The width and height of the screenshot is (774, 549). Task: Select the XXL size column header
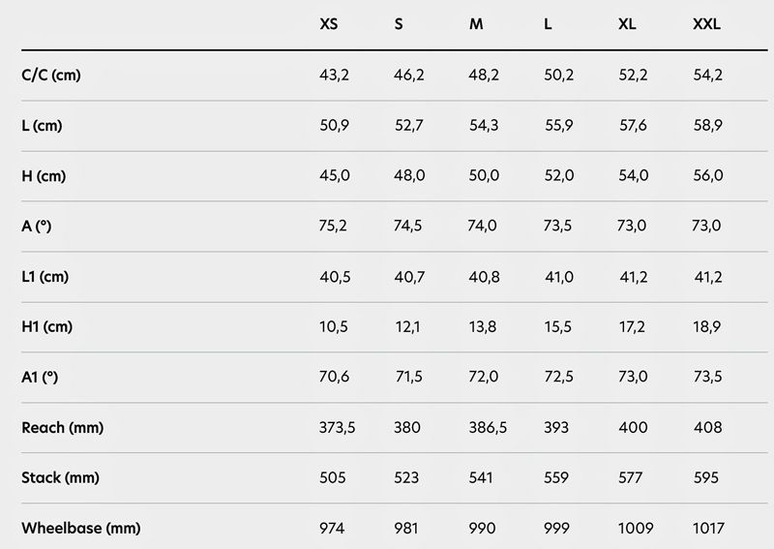pos(706,23)
